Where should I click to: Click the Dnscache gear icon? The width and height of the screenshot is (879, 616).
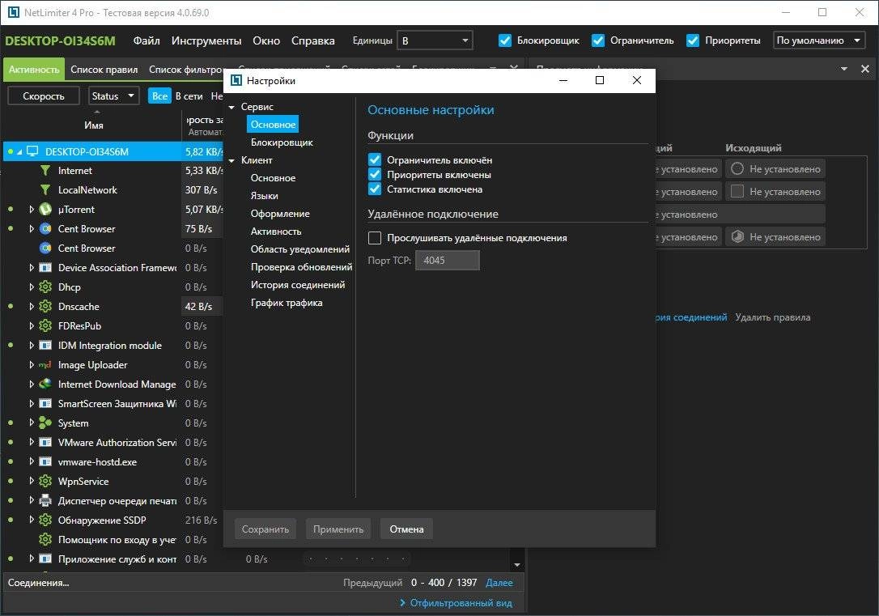(45, 307)
